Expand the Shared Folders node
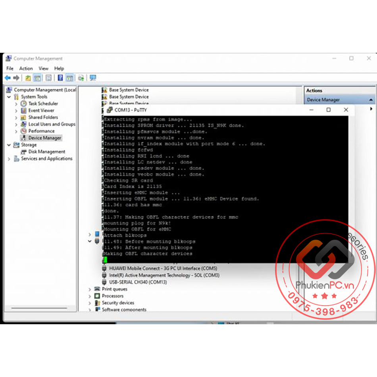This screenshot has height=377, width=377. tap(16, 117)
